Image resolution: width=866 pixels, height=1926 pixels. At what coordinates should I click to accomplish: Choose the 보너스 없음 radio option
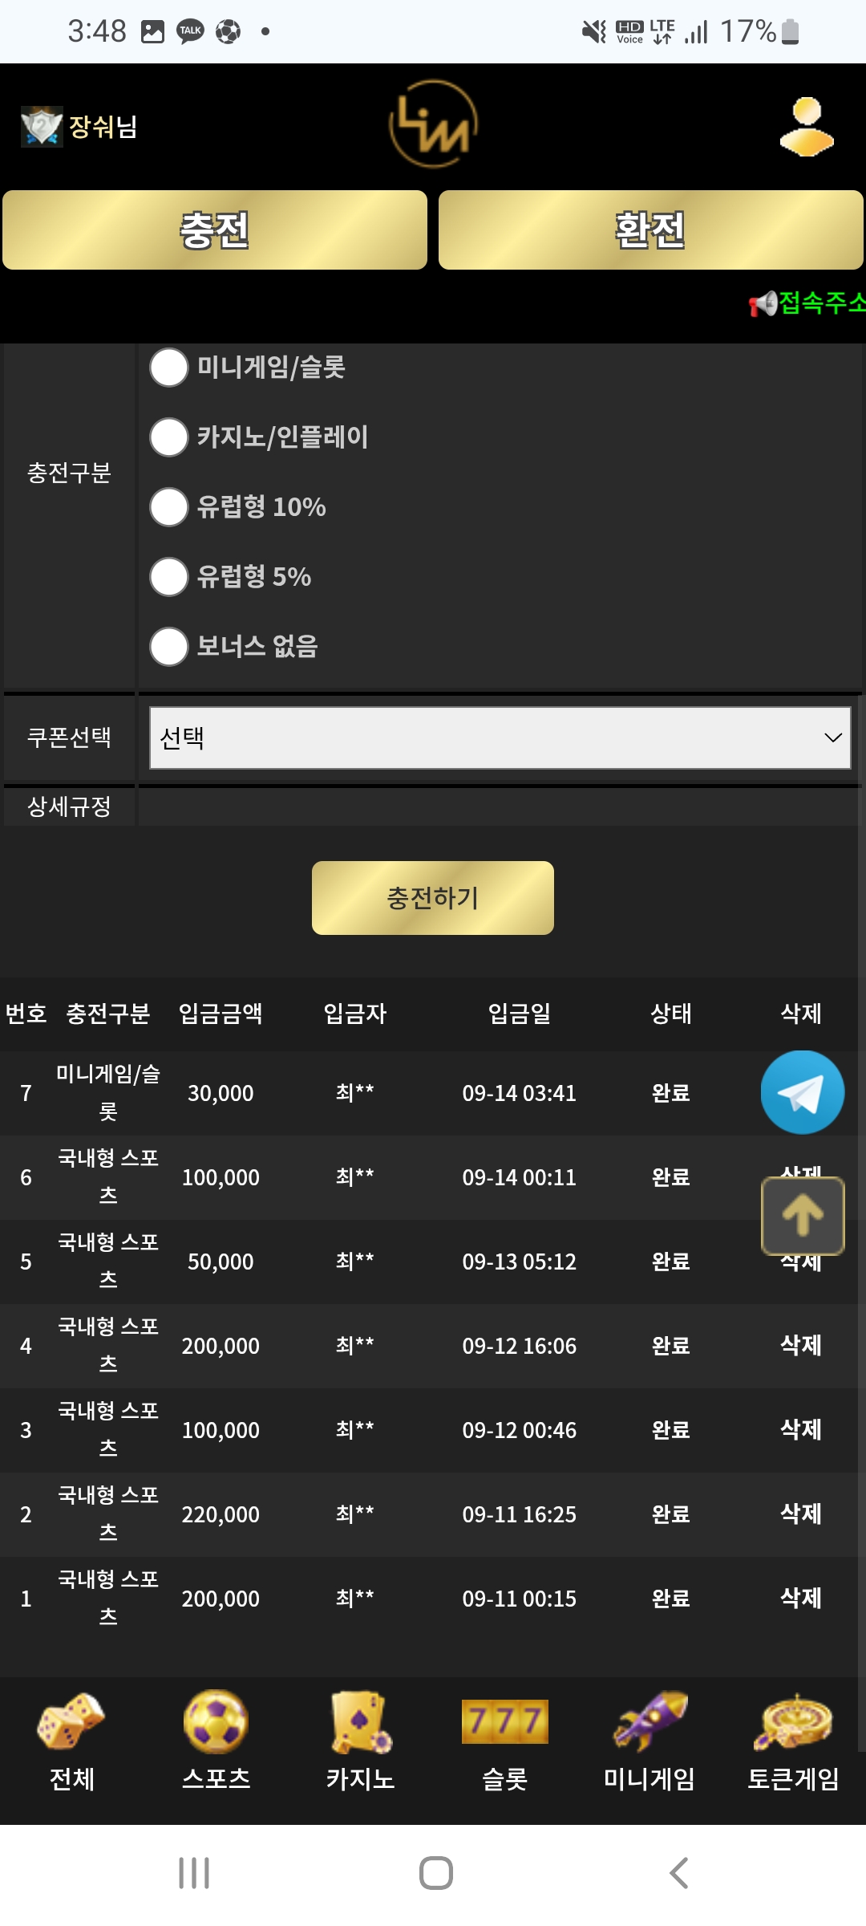pyautogui.click(x=169, y=647)
